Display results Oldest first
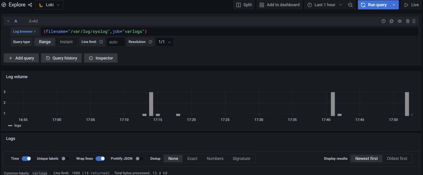 pyautogui.click(x=397, y=159)
